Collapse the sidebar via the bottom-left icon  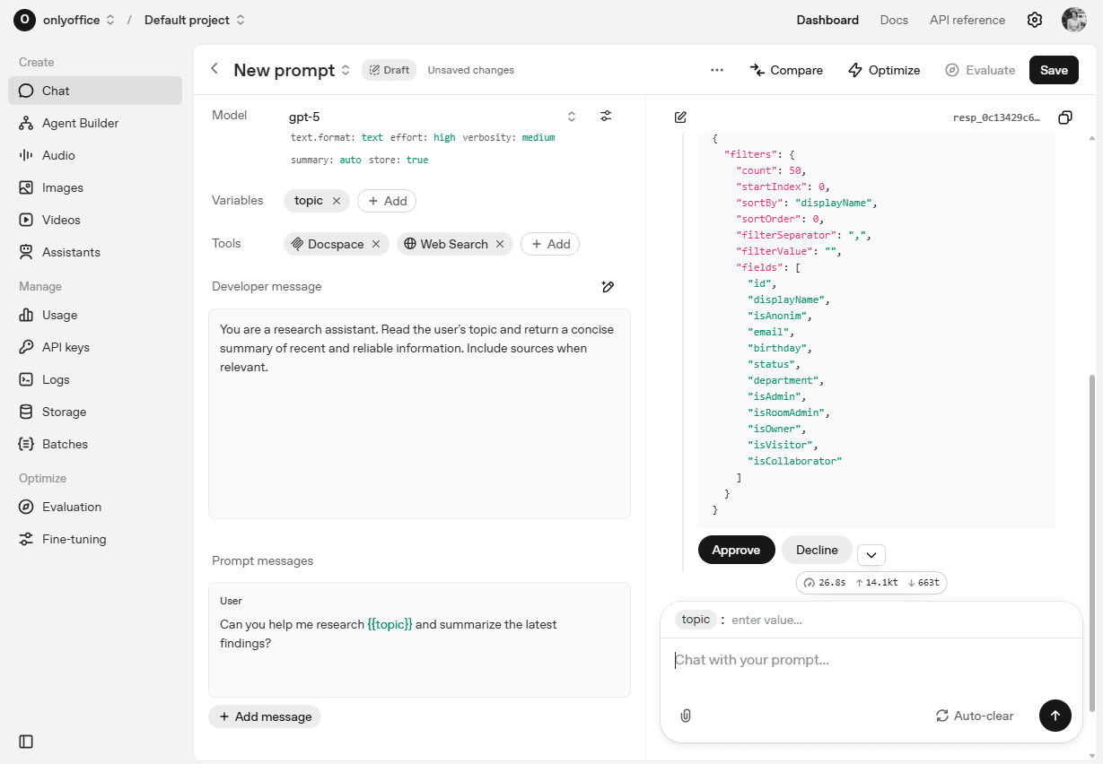coord(25,742)
